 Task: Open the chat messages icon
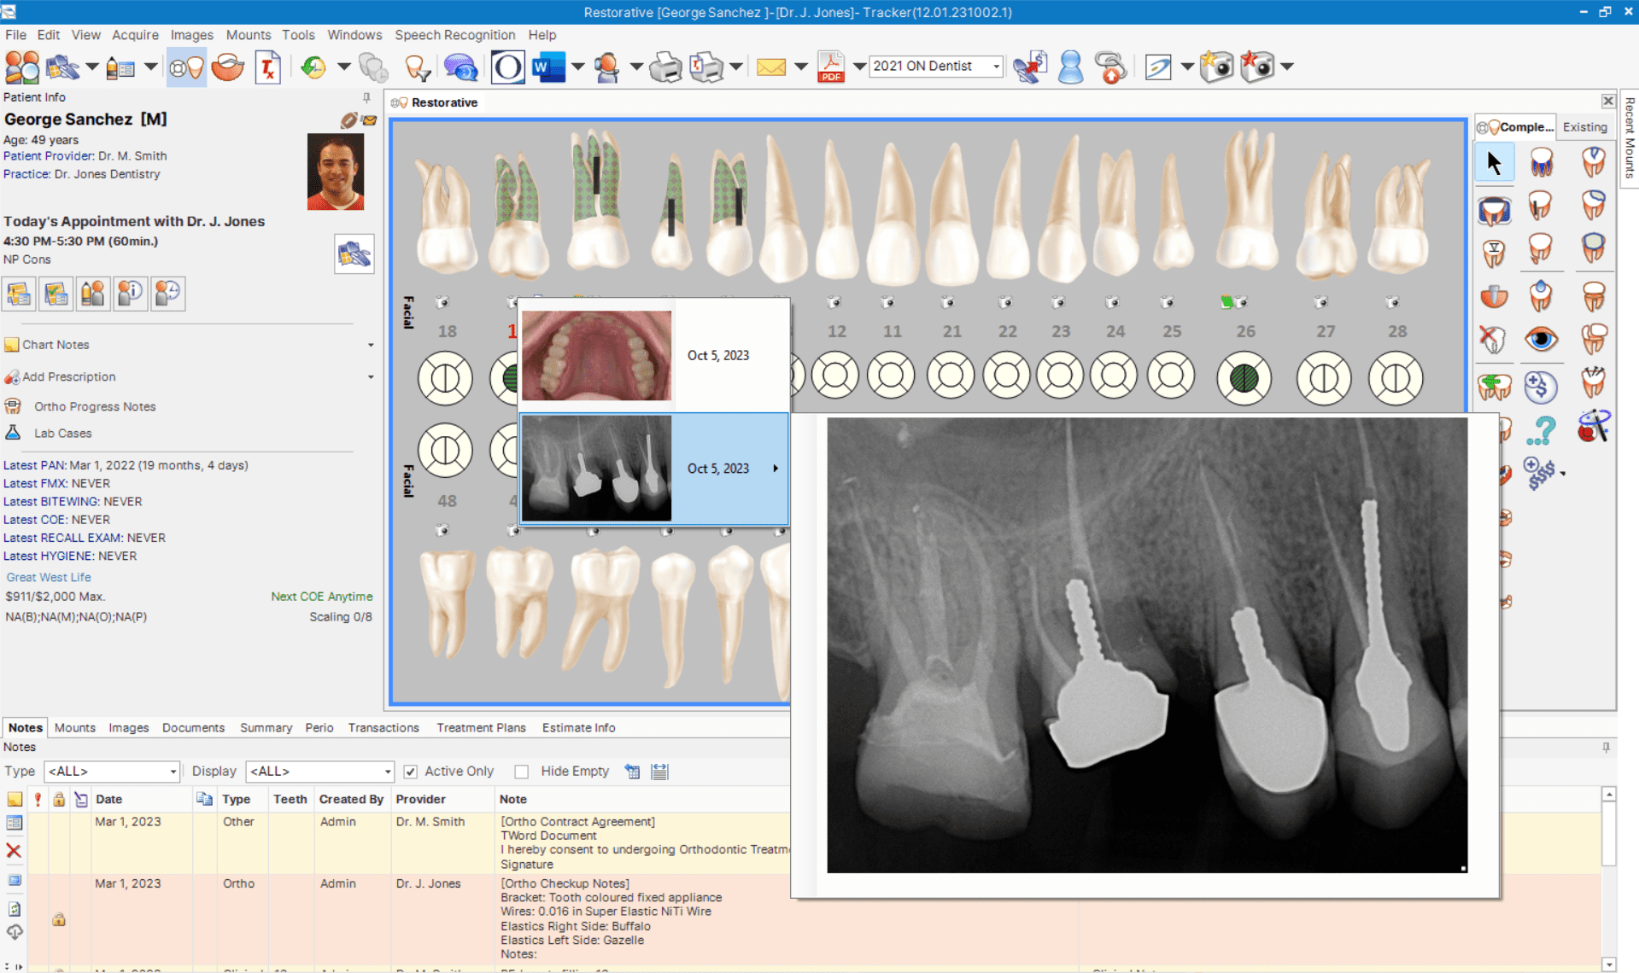(460, 67)
